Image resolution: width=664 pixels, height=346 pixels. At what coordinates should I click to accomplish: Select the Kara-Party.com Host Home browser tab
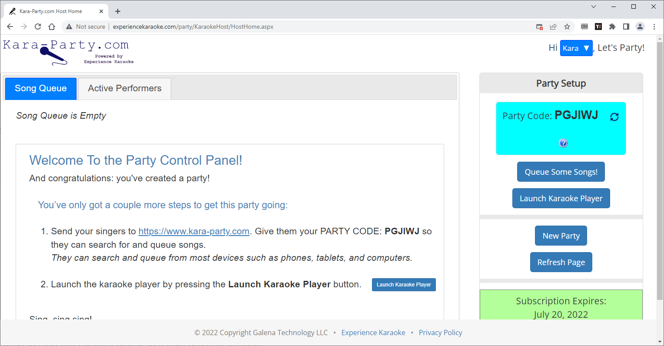coord(56,11)
